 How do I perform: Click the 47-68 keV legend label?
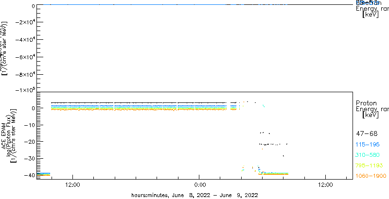click(367, 134)
